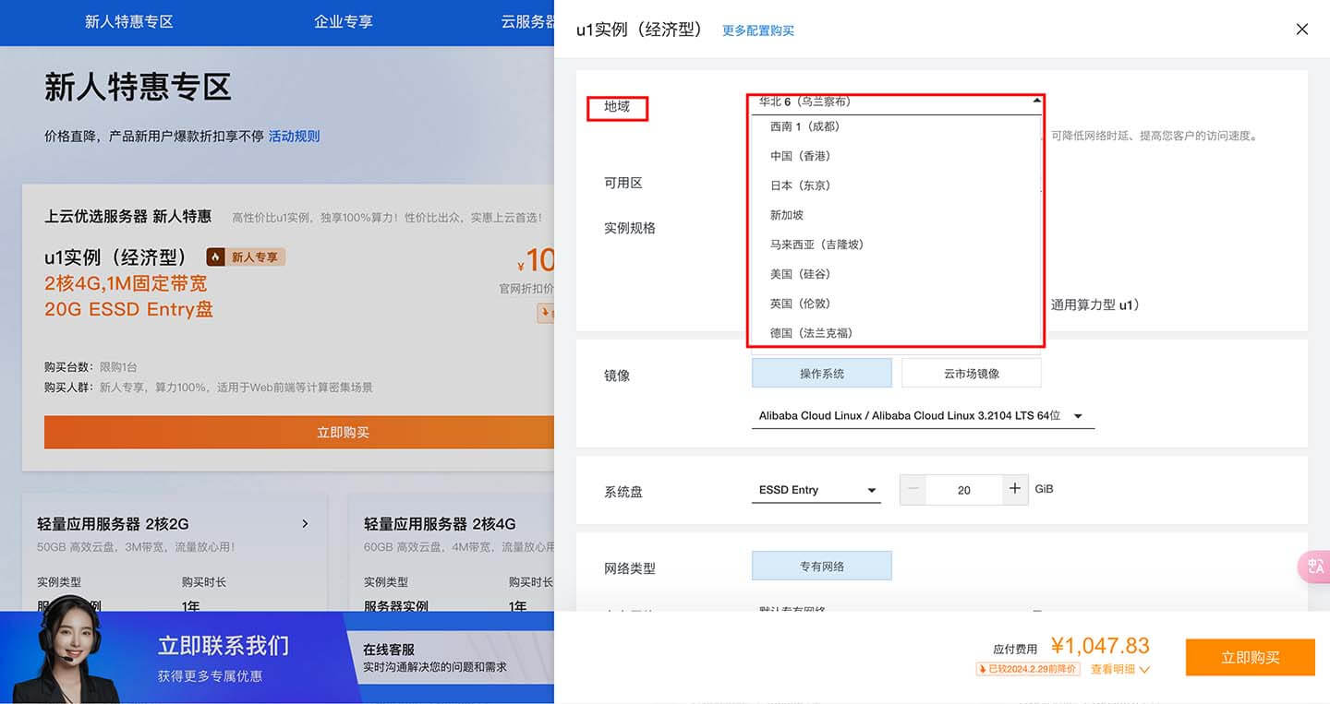Screen dimensions: 1330x704
Task: Click the 可用区 label
Action: pyautogui.click(x=623, y=183)
